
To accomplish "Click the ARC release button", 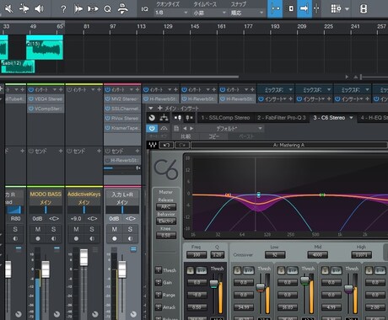I will coord(166,207).
